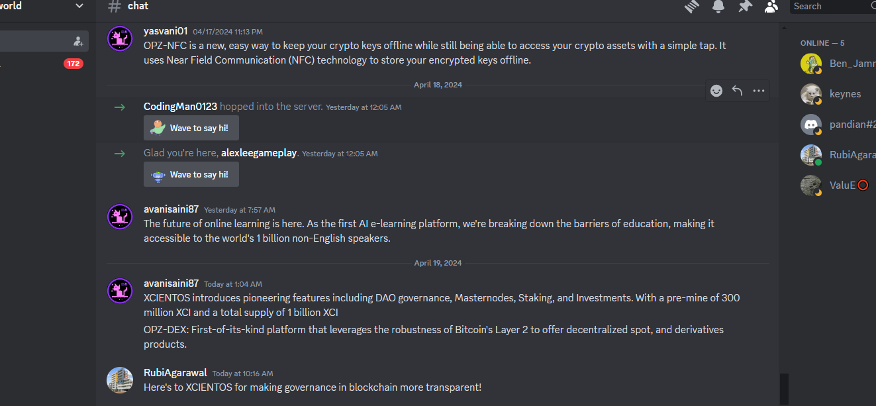Select Ben_Jamr in the online members

tap(852, 64)
